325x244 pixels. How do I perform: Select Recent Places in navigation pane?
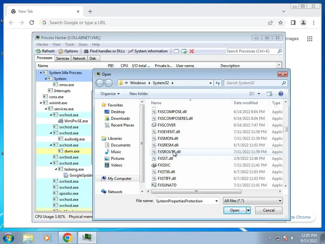click(119, 125)
